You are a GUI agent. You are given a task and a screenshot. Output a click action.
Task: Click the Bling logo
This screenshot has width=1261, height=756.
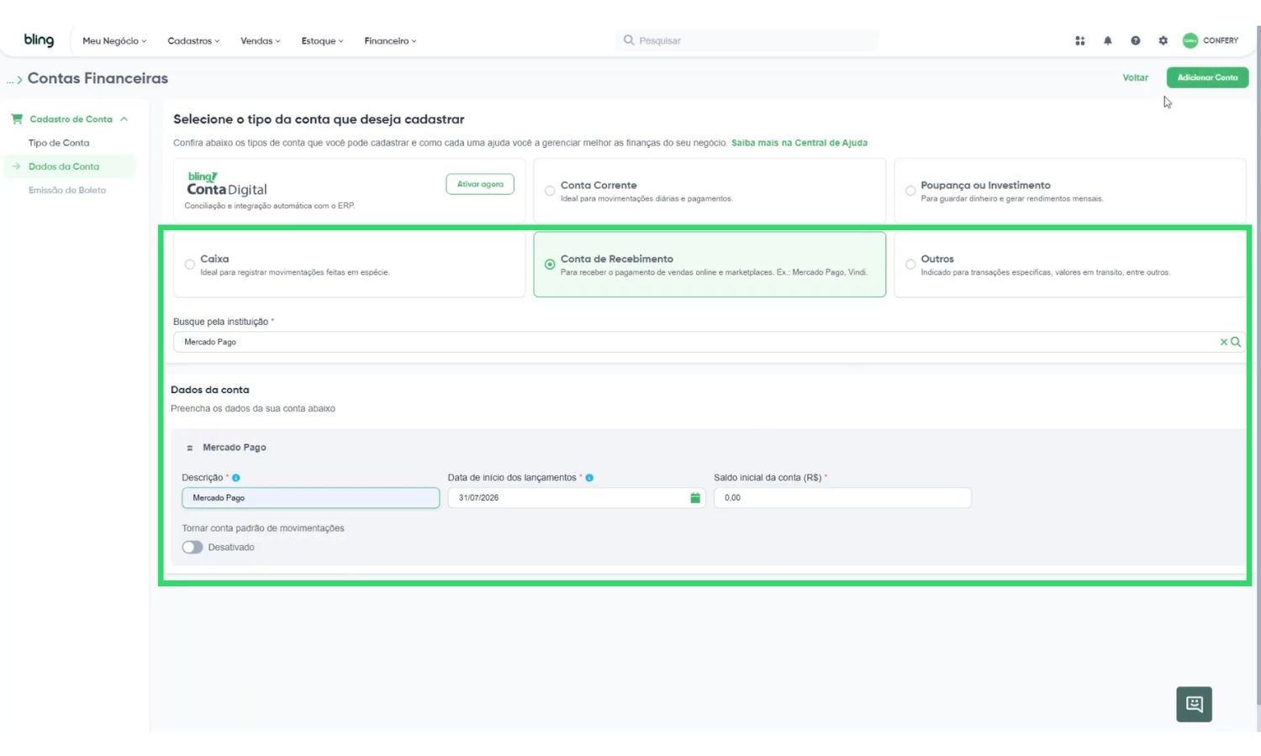(39, 40)
